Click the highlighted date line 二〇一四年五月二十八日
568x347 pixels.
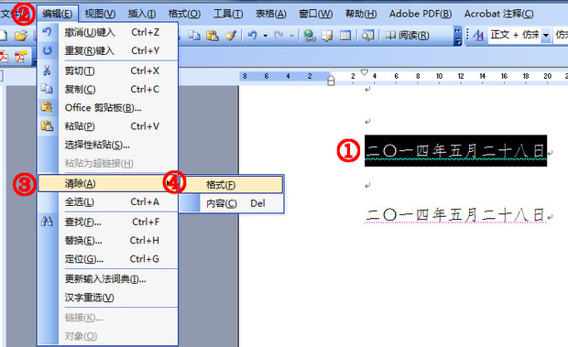pyautogui.click(x=455, y=150)
